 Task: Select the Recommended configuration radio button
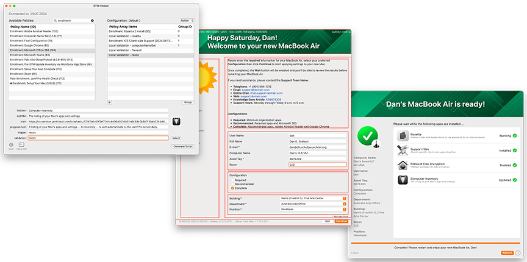[232, 184]
